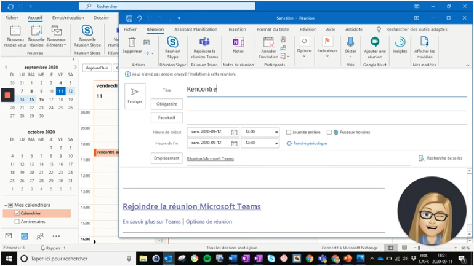Open Insights icon in the ribbon

coord(400,42)
